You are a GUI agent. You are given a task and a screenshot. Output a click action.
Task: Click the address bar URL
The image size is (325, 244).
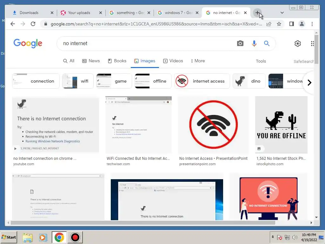[x=156, y=24]
